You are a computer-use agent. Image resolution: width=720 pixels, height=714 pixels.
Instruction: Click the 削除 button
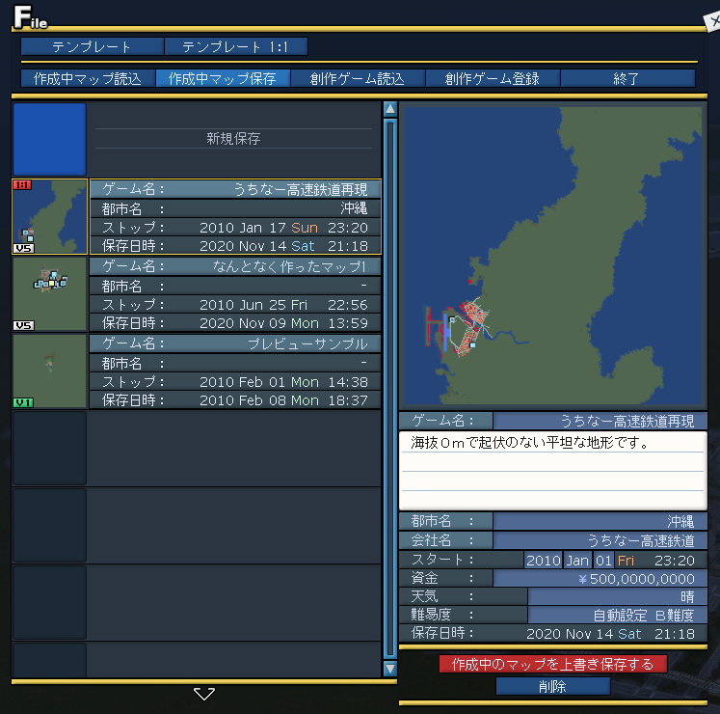553,686
